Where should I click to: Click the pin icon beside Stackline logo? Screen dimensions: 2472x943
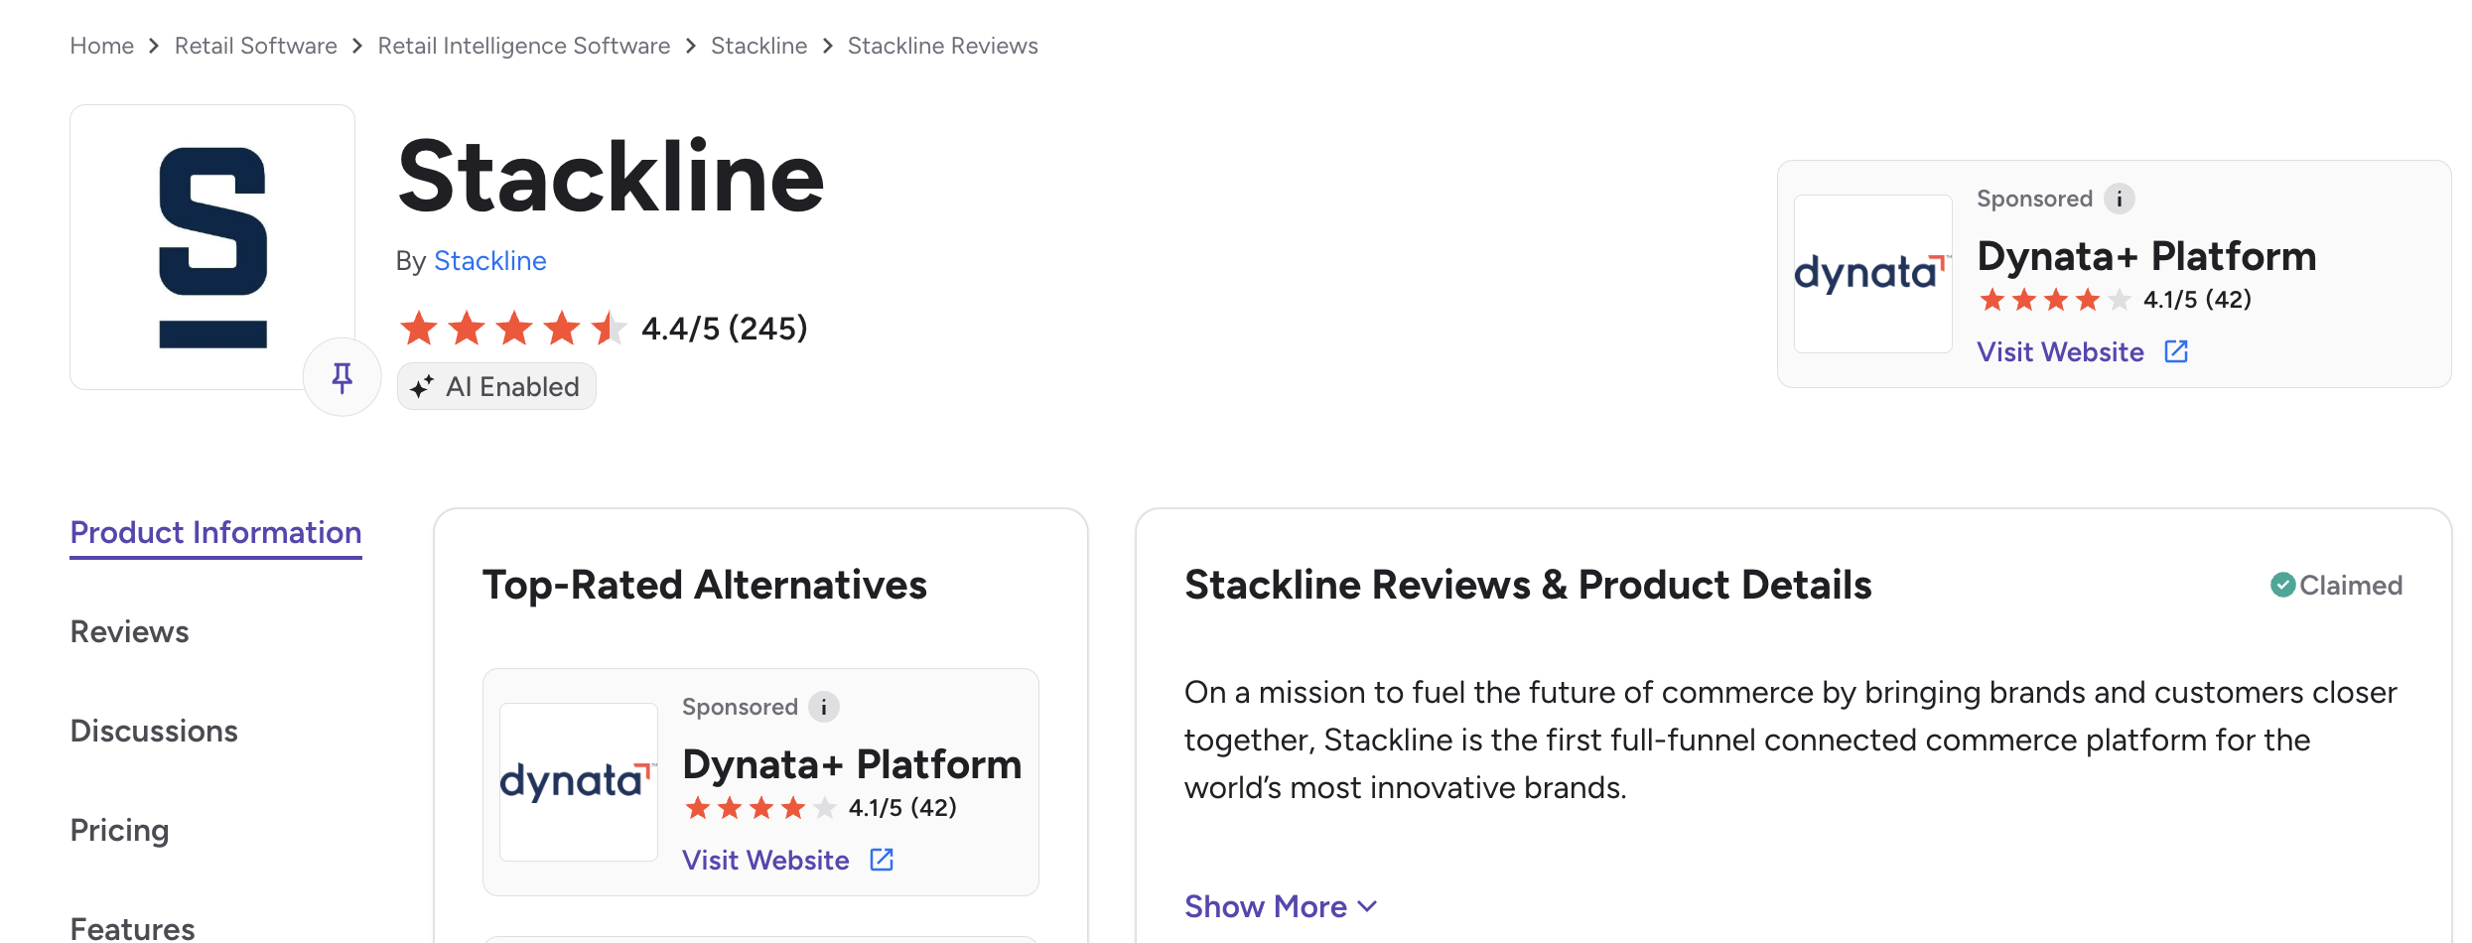click(343, 377)
